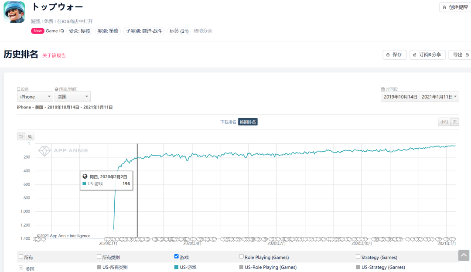
Task: Open the iPhone device dropdown
Action: point(35,97)
